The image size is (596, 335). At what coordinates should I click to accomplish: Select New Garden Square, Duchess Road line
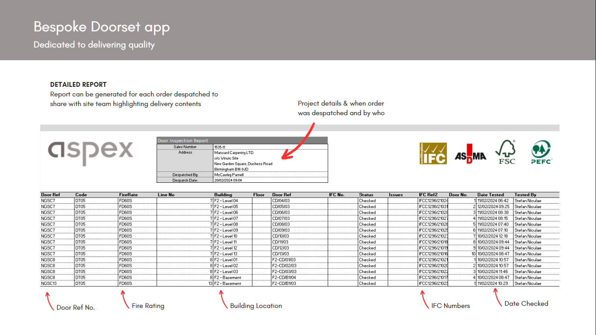click(243, 164)
